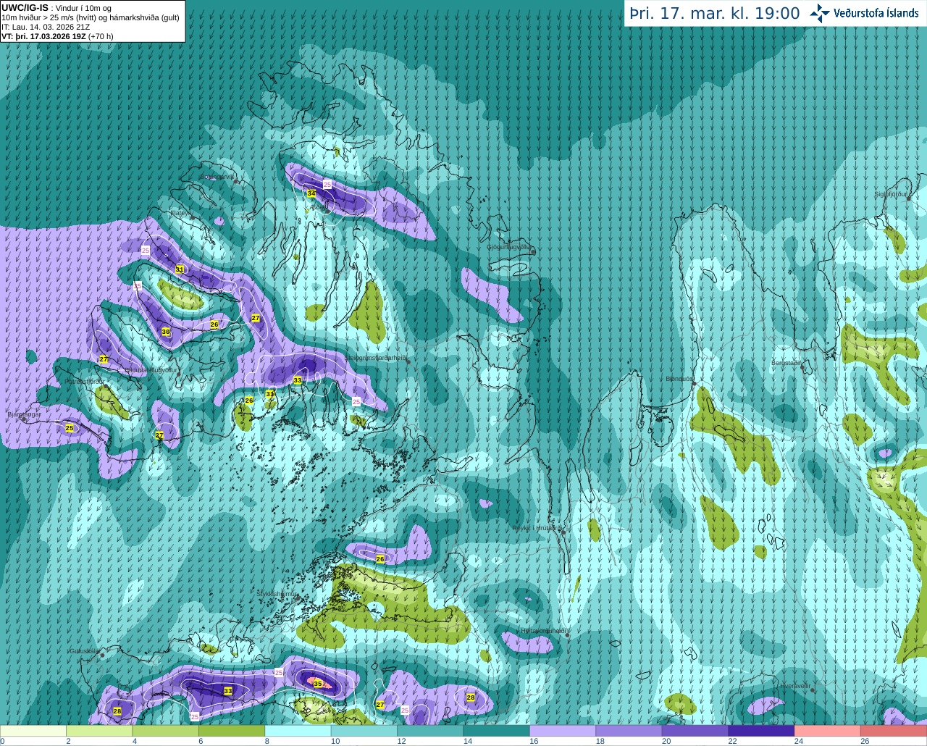Click the '(+70 h)' forecast offset

coord(101,36)
